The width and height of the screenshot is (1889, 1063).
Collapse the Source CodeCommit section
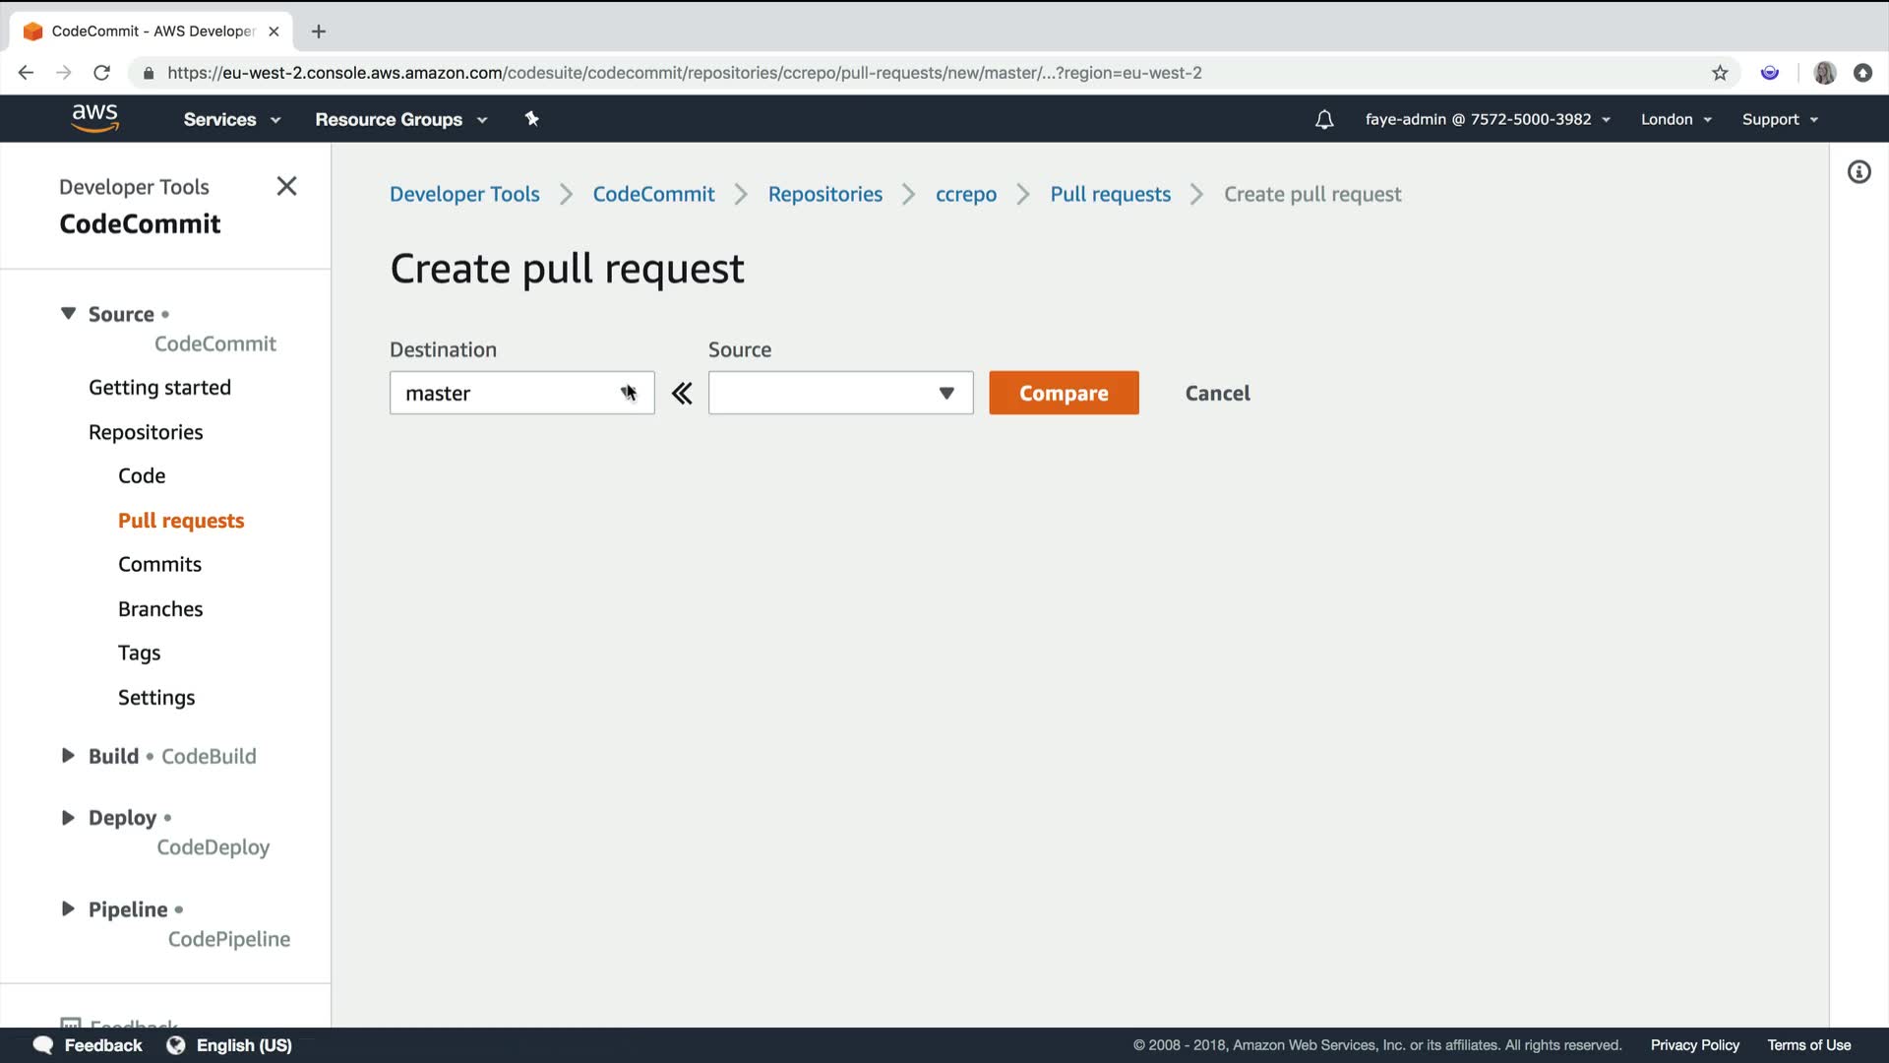(68, 314)
